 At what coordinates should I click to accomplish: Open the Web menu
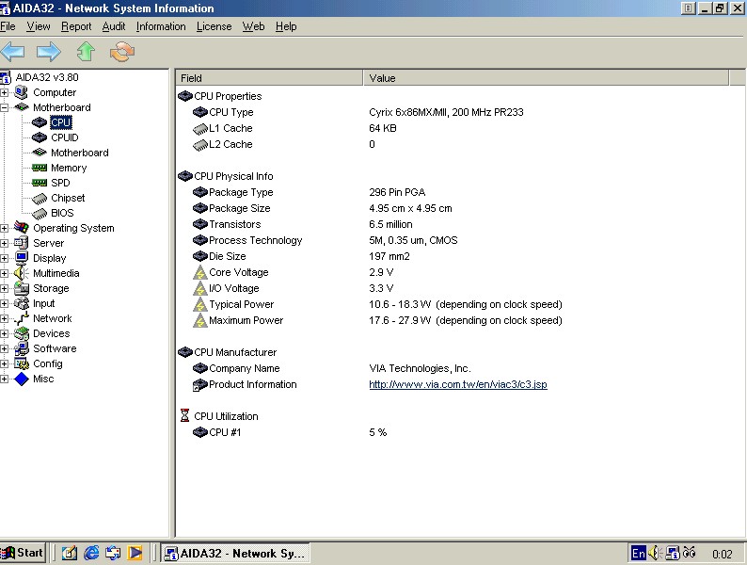click(x=253, y=26)
